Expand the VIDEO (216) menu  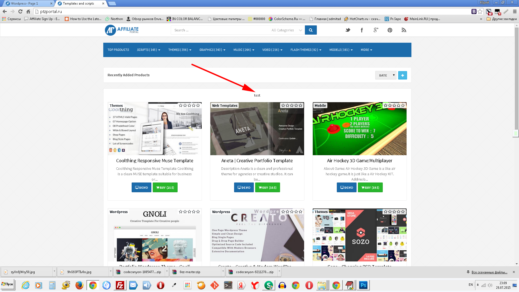click(x=272, y=50)
